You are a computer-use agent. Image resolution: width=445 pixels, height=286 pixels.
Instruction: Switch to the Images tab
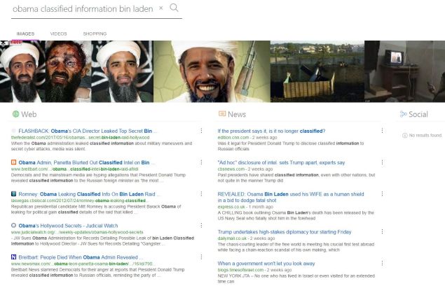tap(25, 34)
